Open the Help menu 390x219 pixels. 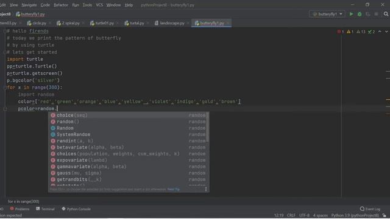129,5
